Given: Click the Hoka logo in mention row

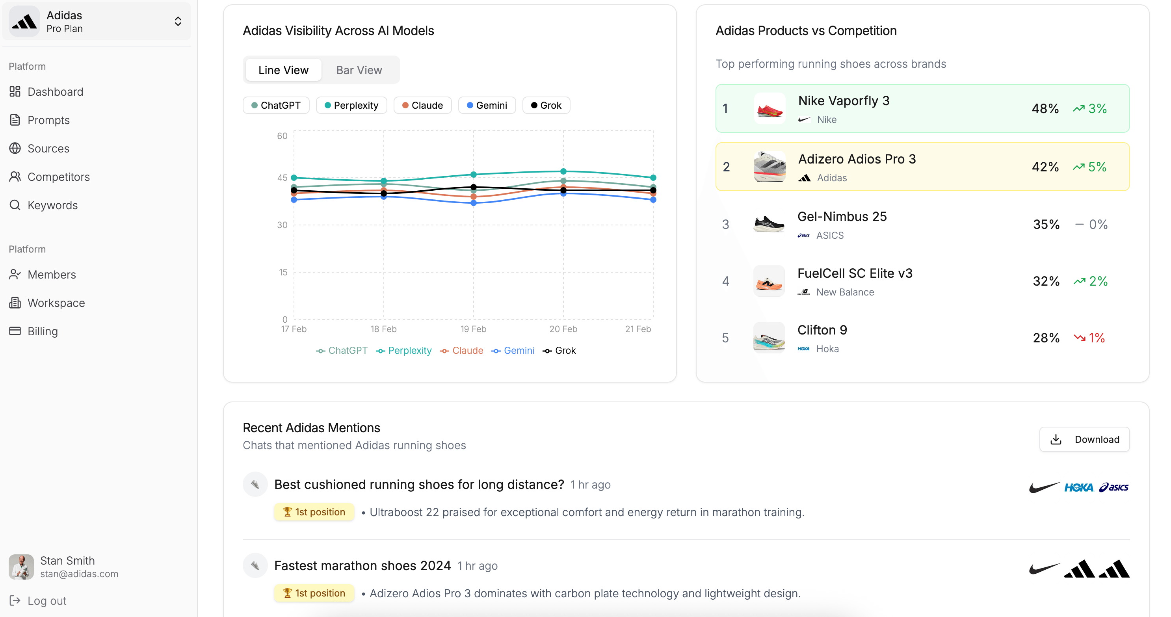Looking at the screenshot, I should (1079, 487).
